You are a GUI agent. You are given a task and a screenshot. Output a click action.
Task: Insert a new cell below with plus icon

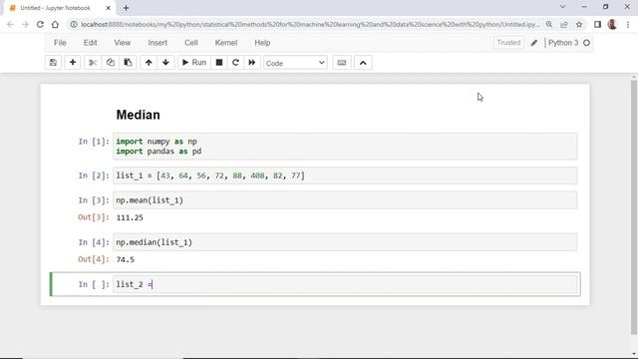pyautogui.click(x=73, y=63)
